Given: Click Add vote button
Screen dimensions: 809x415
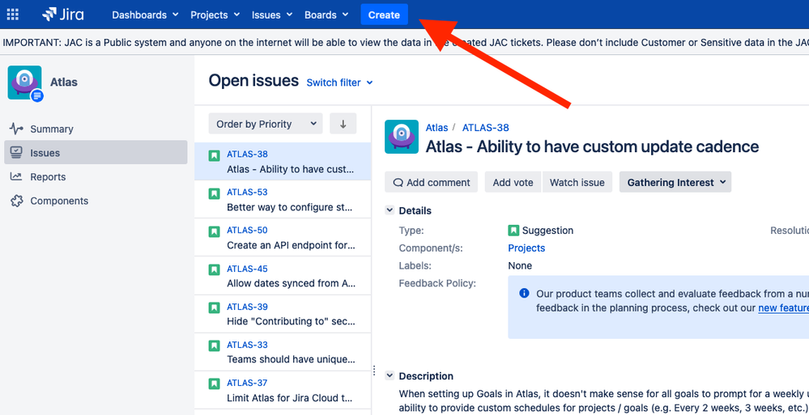Looking at the screenshot, I should (513, 182).
